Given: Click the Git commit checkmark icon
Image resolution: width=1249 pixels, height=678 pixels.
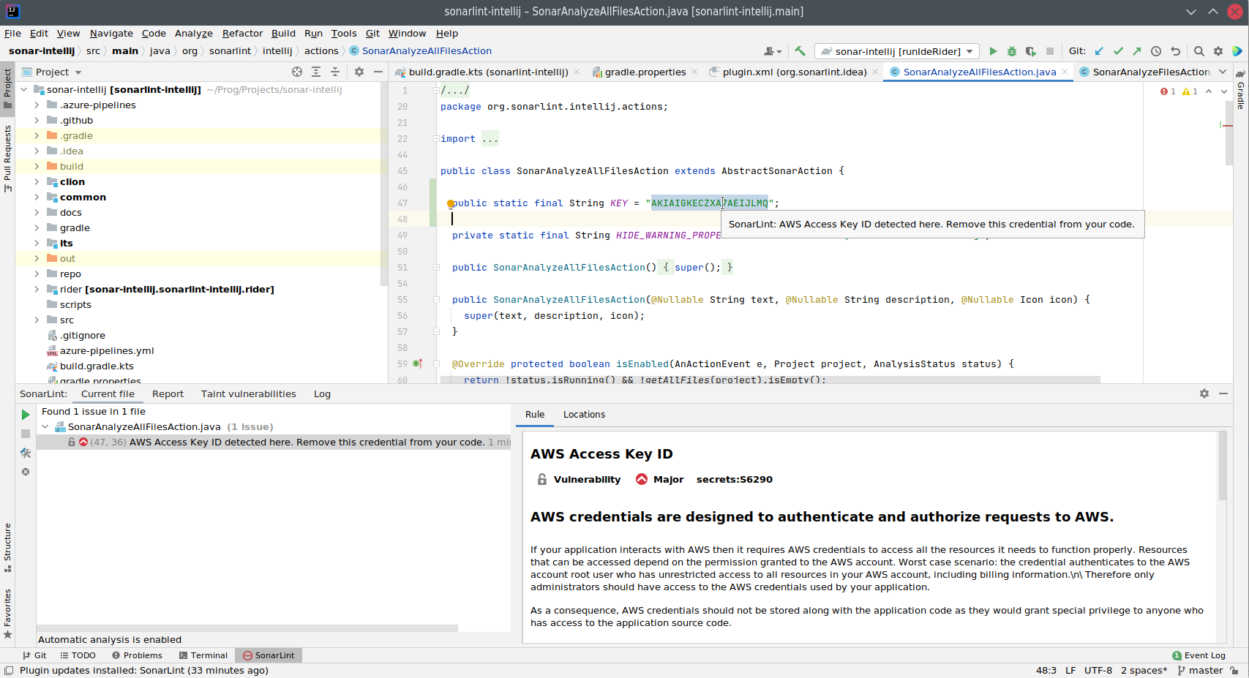Looking at the screenshot, I should tap(1118, 51).
